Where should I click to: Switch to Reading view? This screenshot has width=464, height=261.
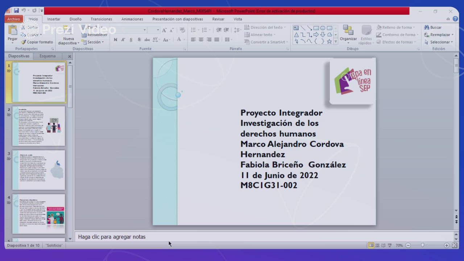click(383, 245)
